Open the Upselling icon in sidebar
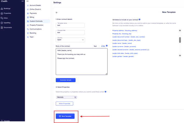This screenshot has height=123, width=184. (x=2, y=23)
